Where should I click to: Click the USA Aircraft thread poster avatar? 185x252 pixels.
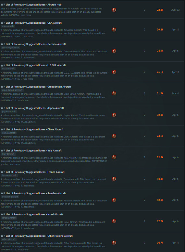pyautogui.click(x=114, y=30)
